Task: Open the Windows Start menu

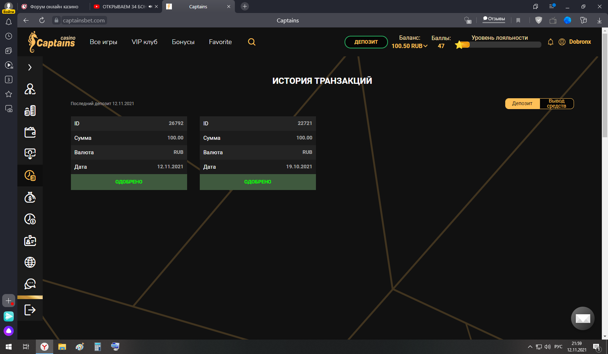Action: point(9,347)
